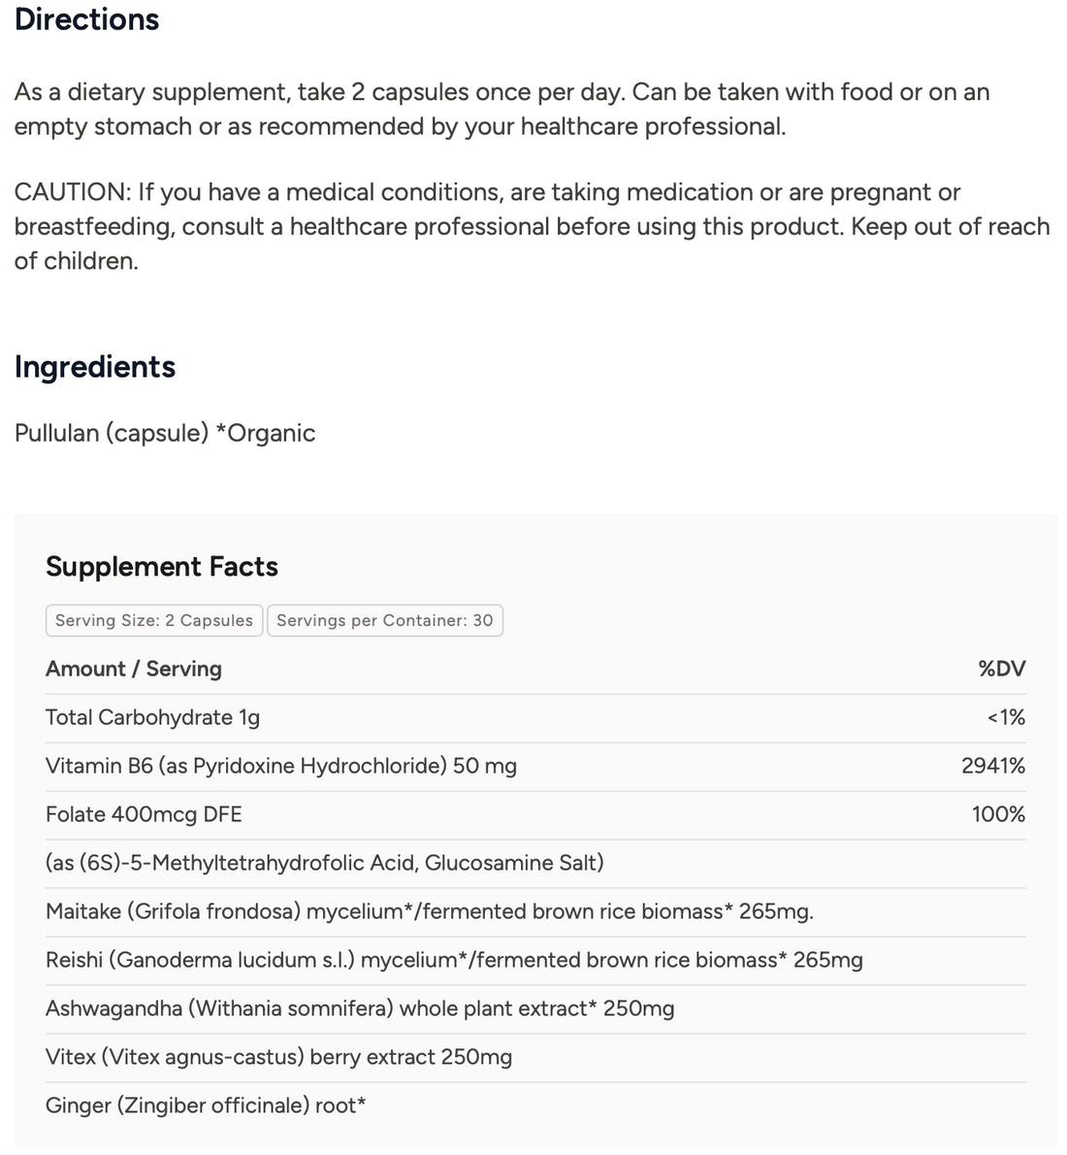1067x1155 pixels.
Task: Click the Supplement Facts title
Action: tap(162, 567)
